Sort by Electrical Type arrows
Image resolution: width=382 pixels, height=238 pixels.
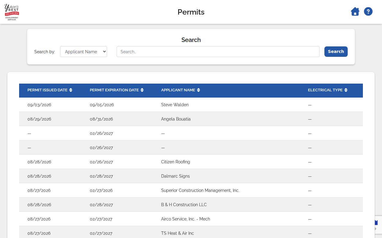(x=346, y=90)
